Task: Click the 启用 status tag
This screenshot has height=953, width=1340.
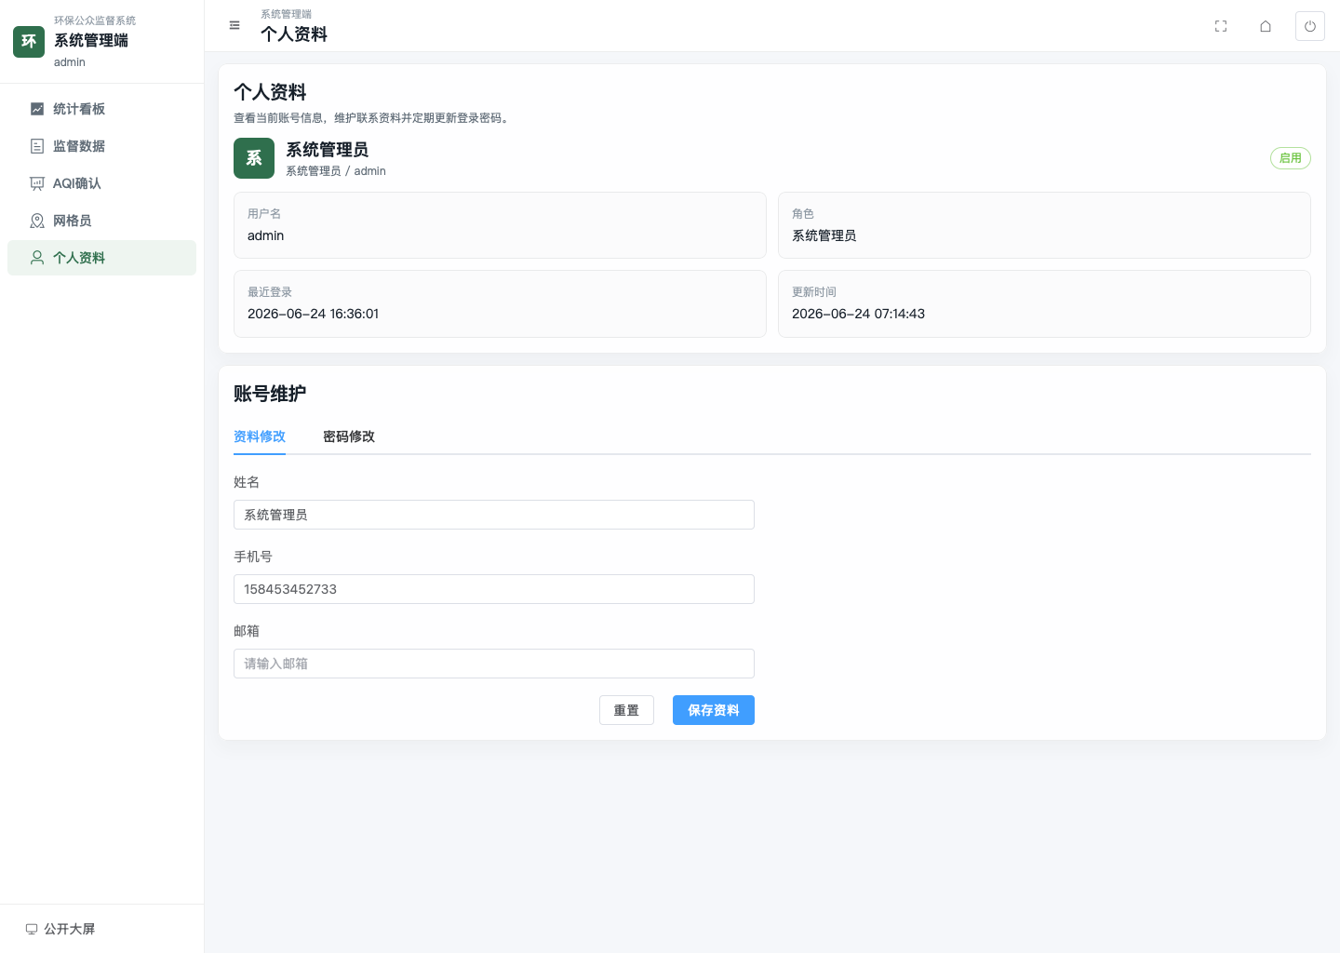Action: pyautogui.click(x=1291, y=158)
